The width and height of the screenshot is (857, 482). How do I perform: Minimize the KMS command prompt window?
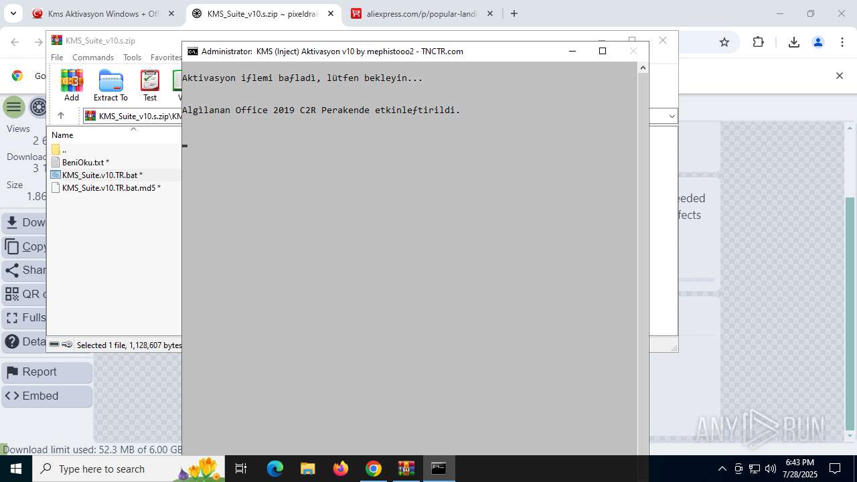coord(572,51)
